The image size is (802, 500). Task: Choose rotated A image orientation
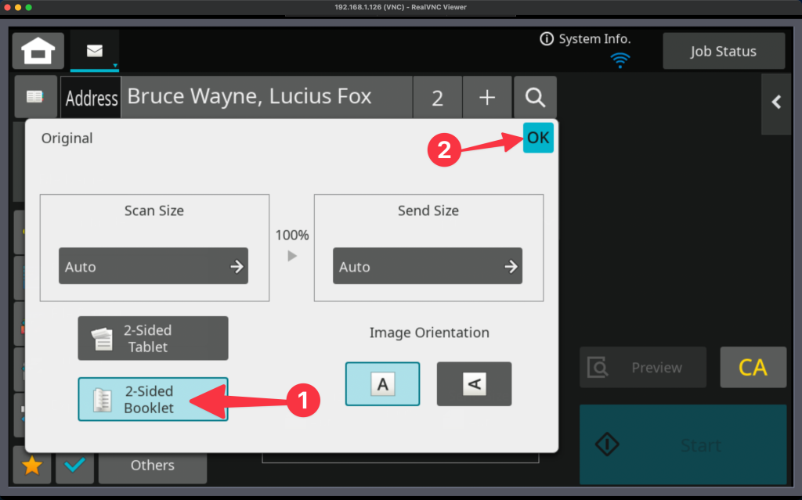(474, 383)
